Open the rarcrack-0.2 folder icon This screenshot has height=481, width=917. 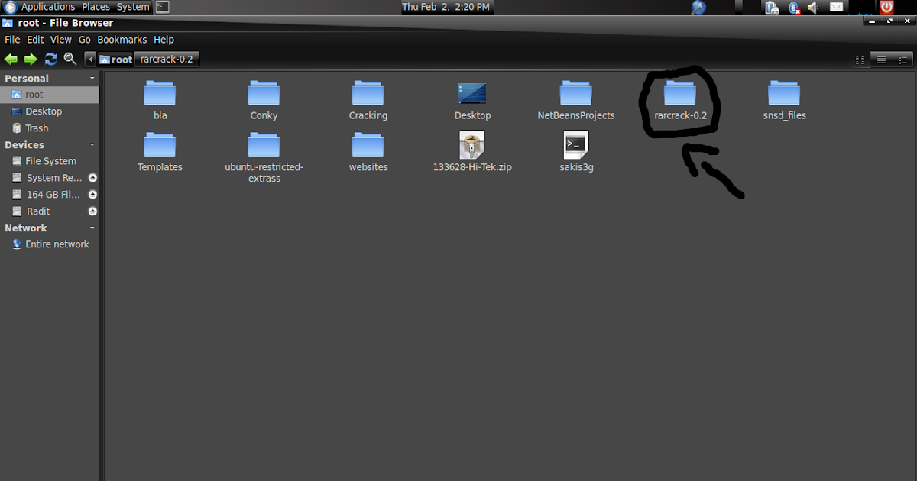coord(680,93)
